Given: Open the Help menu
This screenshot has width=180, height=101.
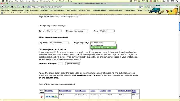Looking at the screenshot, I should tap(70, 1).
